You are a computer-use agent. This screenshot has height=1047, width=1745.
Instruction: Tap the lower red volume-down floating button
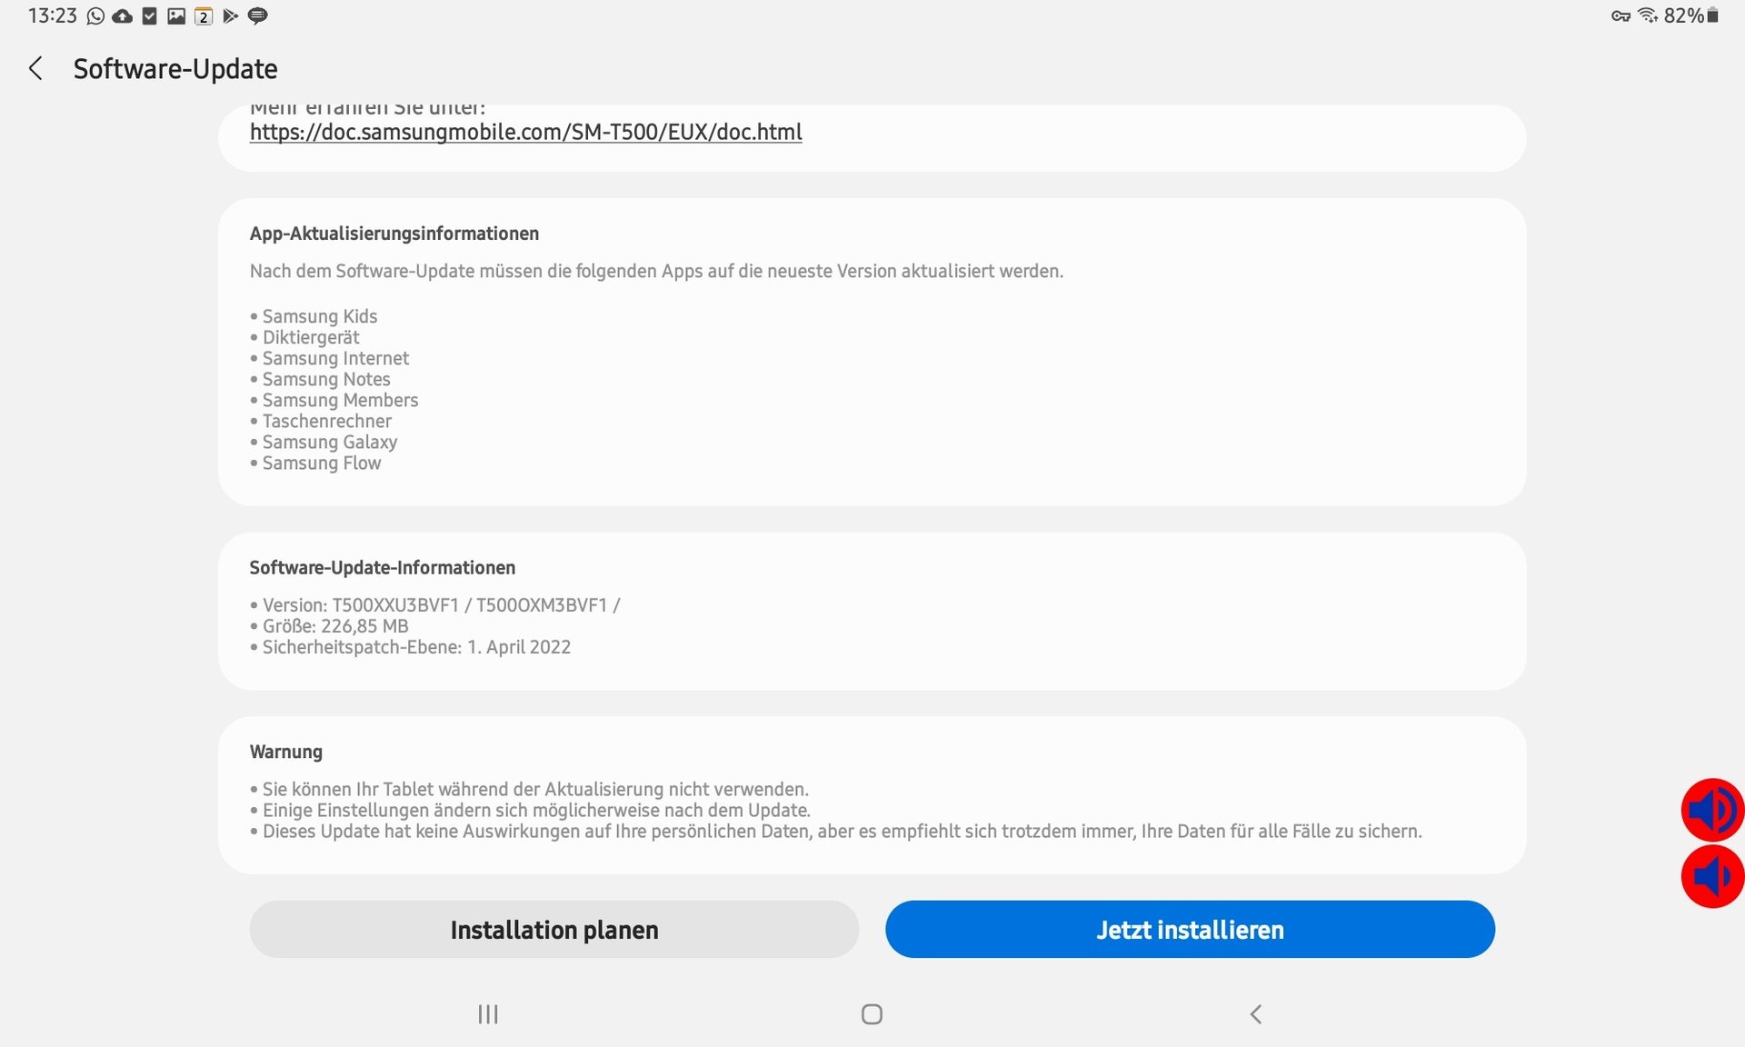pos(1712,877)
